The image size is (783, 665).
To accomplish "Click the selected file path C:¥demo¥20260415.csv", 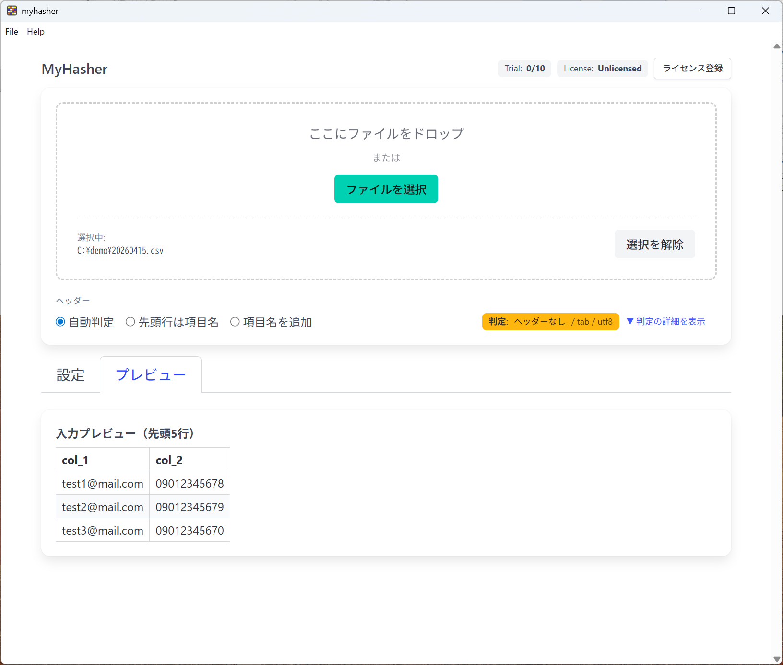I will 120,251.
